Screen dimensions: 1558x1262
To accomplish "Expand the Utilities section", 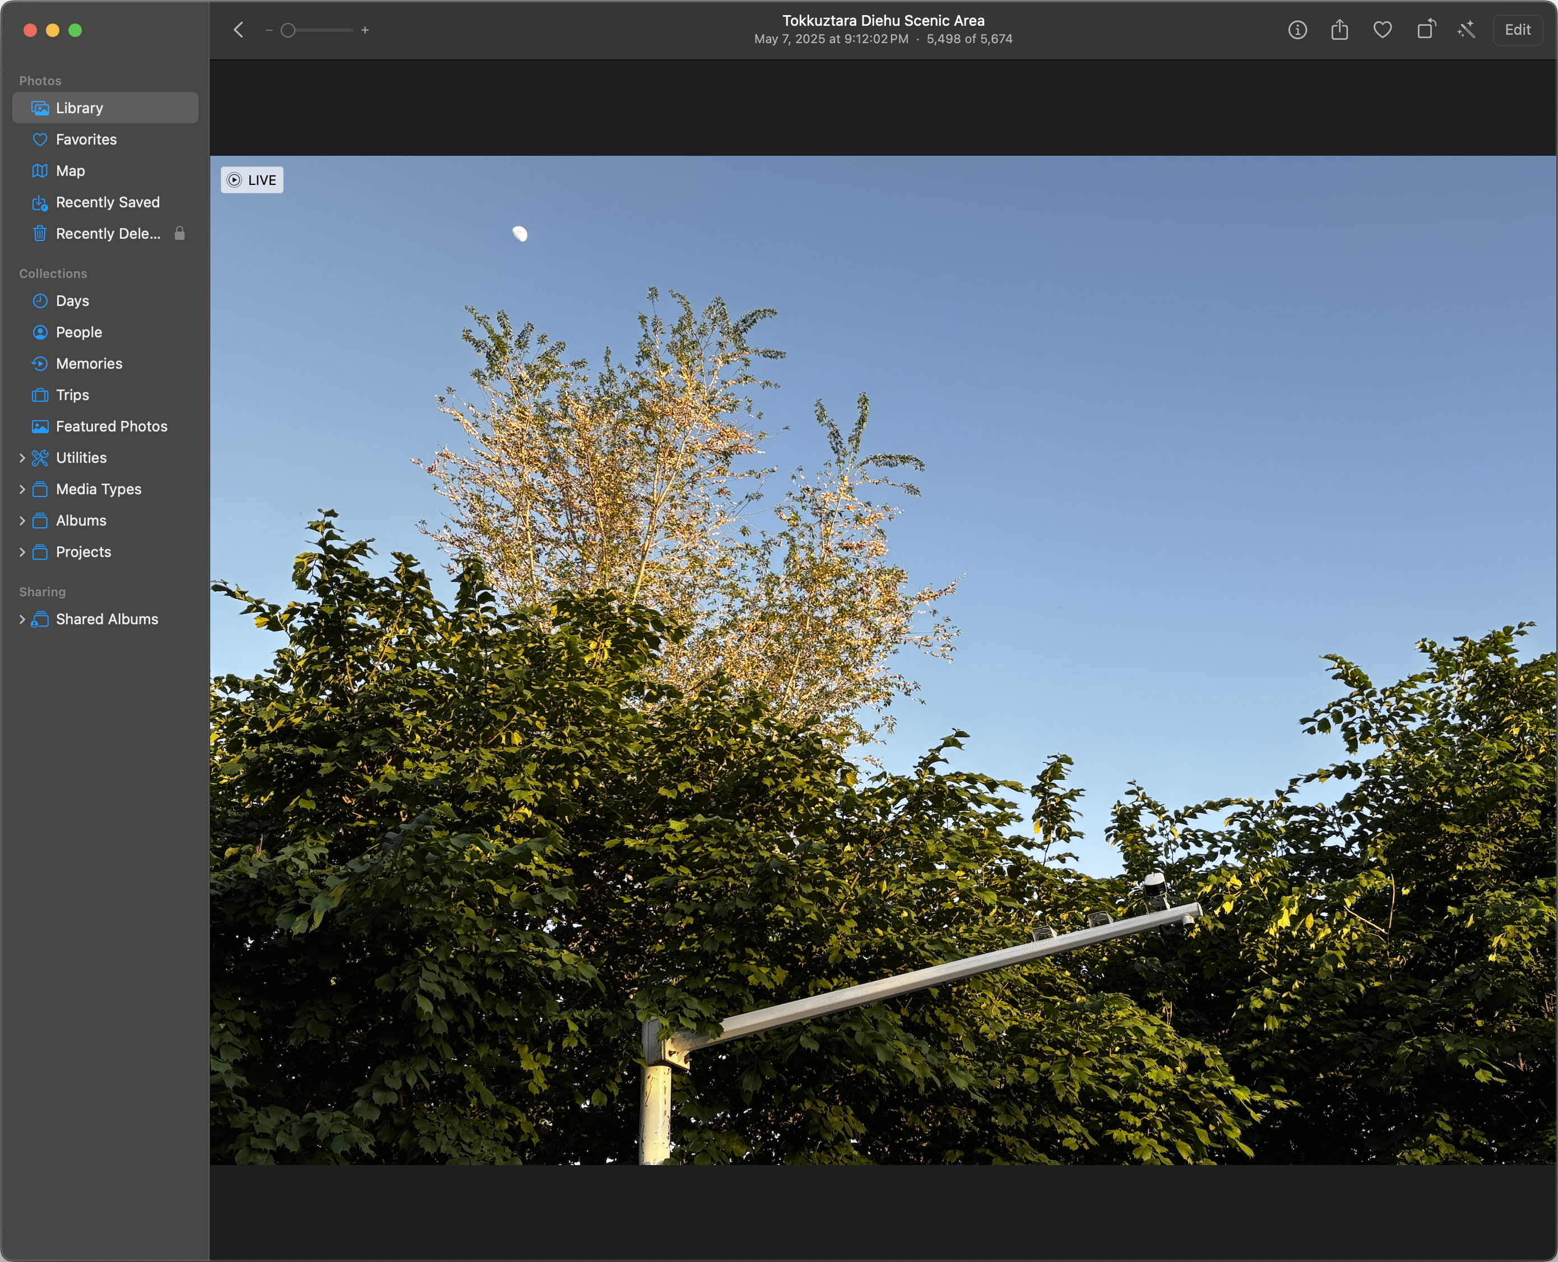I will [22, 458].
